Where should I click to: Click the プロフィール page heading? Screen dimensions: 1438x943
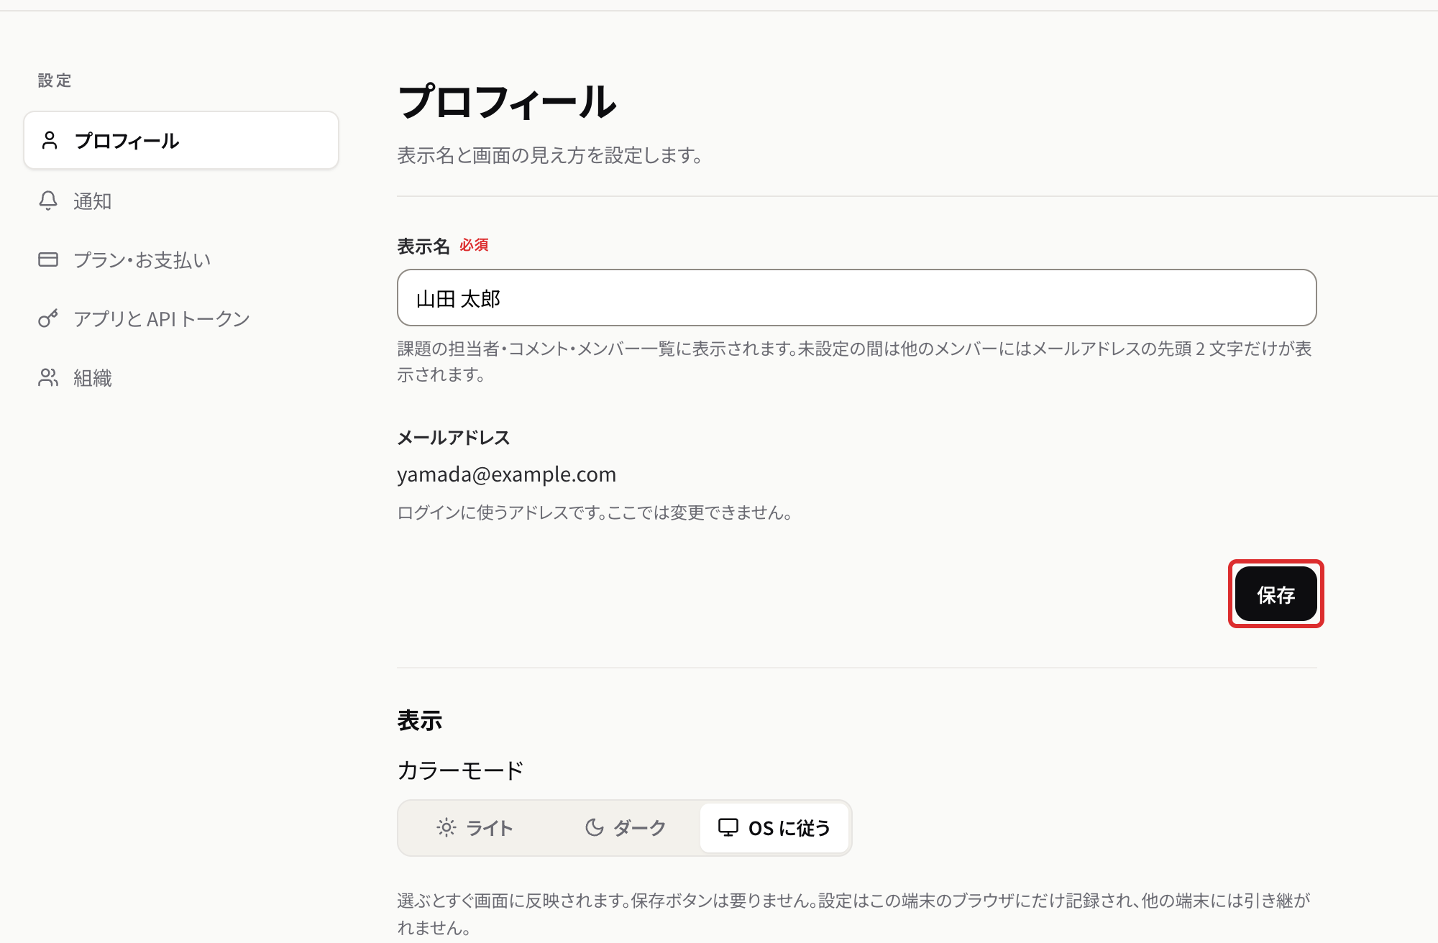pos(507,101)
